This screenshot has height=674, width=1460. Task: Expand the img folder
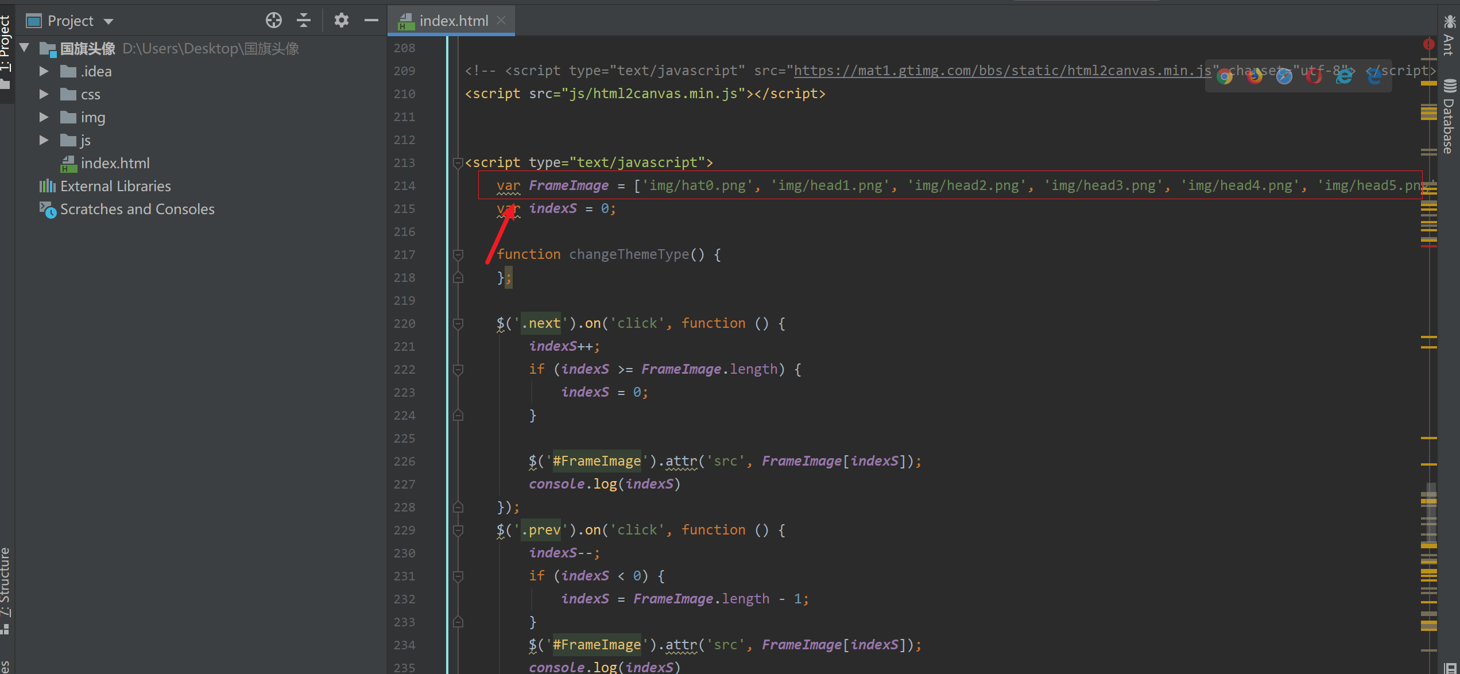(44, 117)
